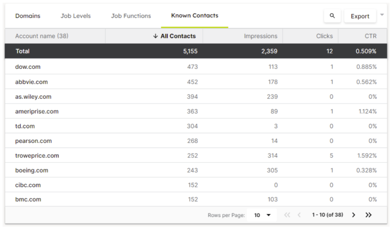
Task: Expand the arrow next to Export
Action: coord(382,15)
